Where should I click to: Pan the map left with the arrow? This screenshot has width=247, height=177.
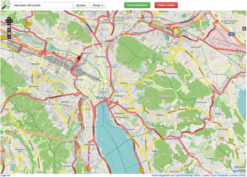coord(6,21)
